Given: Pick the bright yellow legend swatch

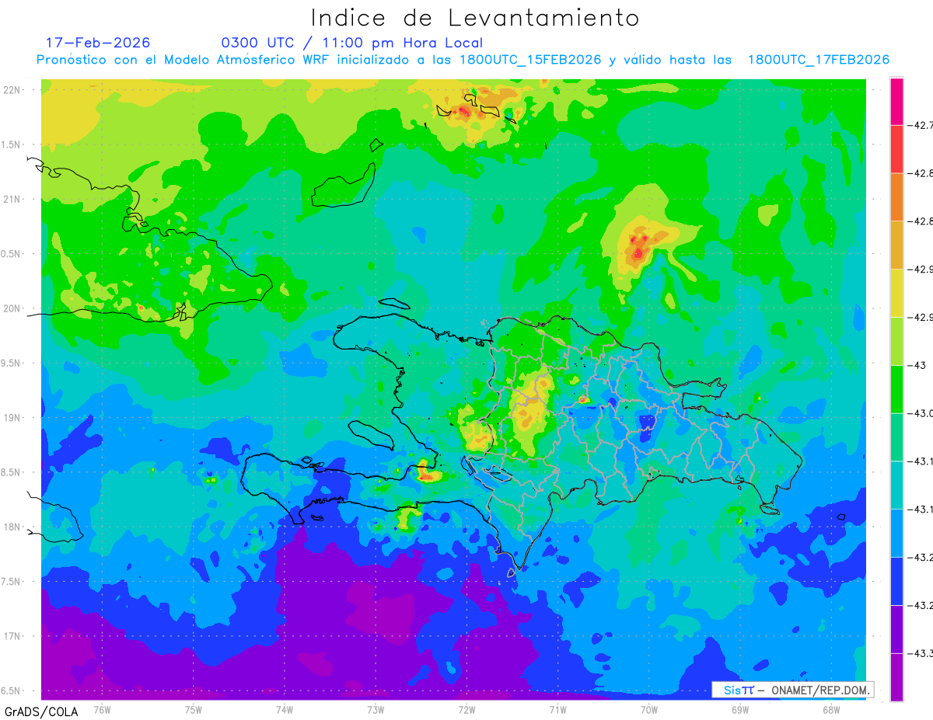Looking at the screenshot, I should click(x=897, y=293).
